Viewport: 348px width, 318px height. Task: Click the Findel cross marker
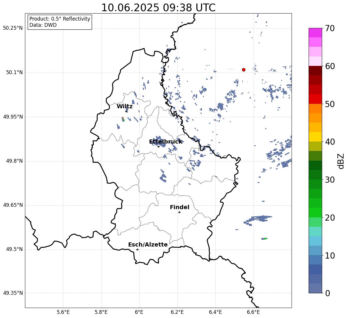pos(179,212)
